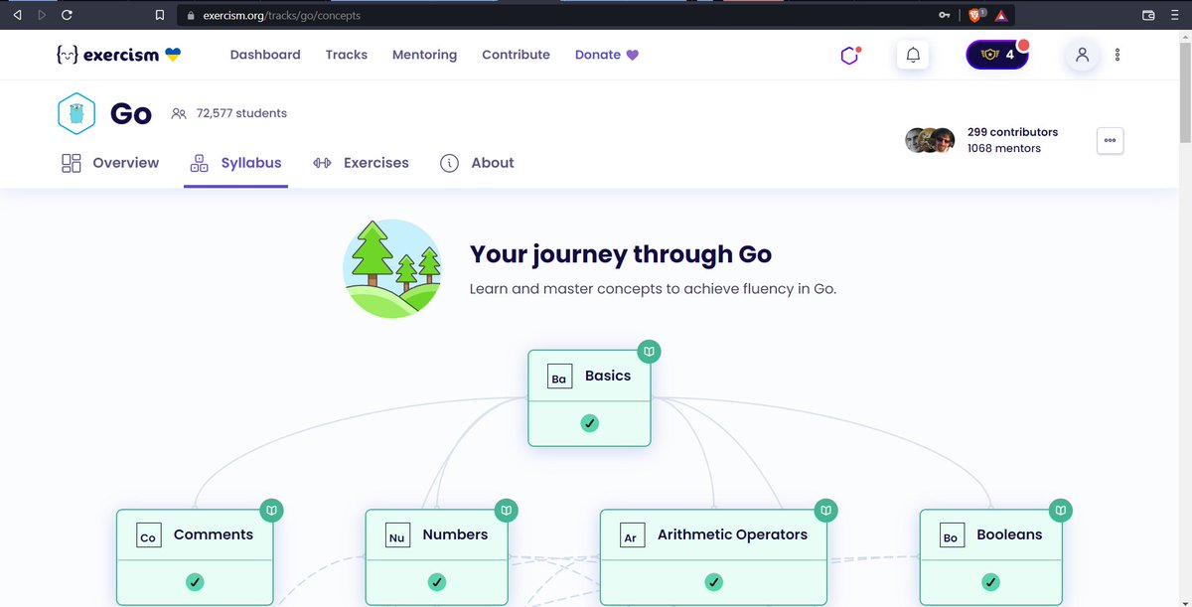Click the Ba symbol box on Basics
Screen dimensions: 1192x607
(x=560, y=377)
